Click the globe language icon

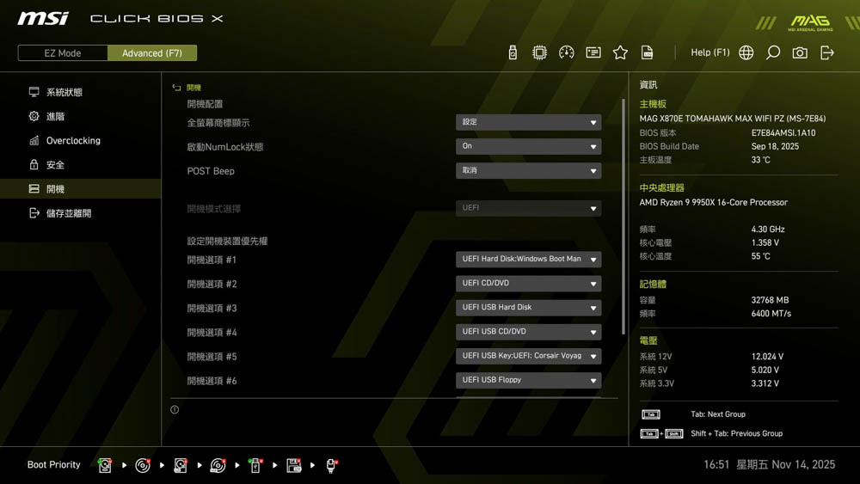746,52
